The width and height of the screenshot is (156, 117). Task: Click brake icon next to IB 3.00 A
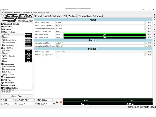pyautogui.click(x=54, y=100)
